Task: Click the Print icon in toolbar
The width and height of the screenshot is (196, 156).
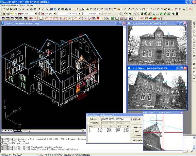Action: 16,9
